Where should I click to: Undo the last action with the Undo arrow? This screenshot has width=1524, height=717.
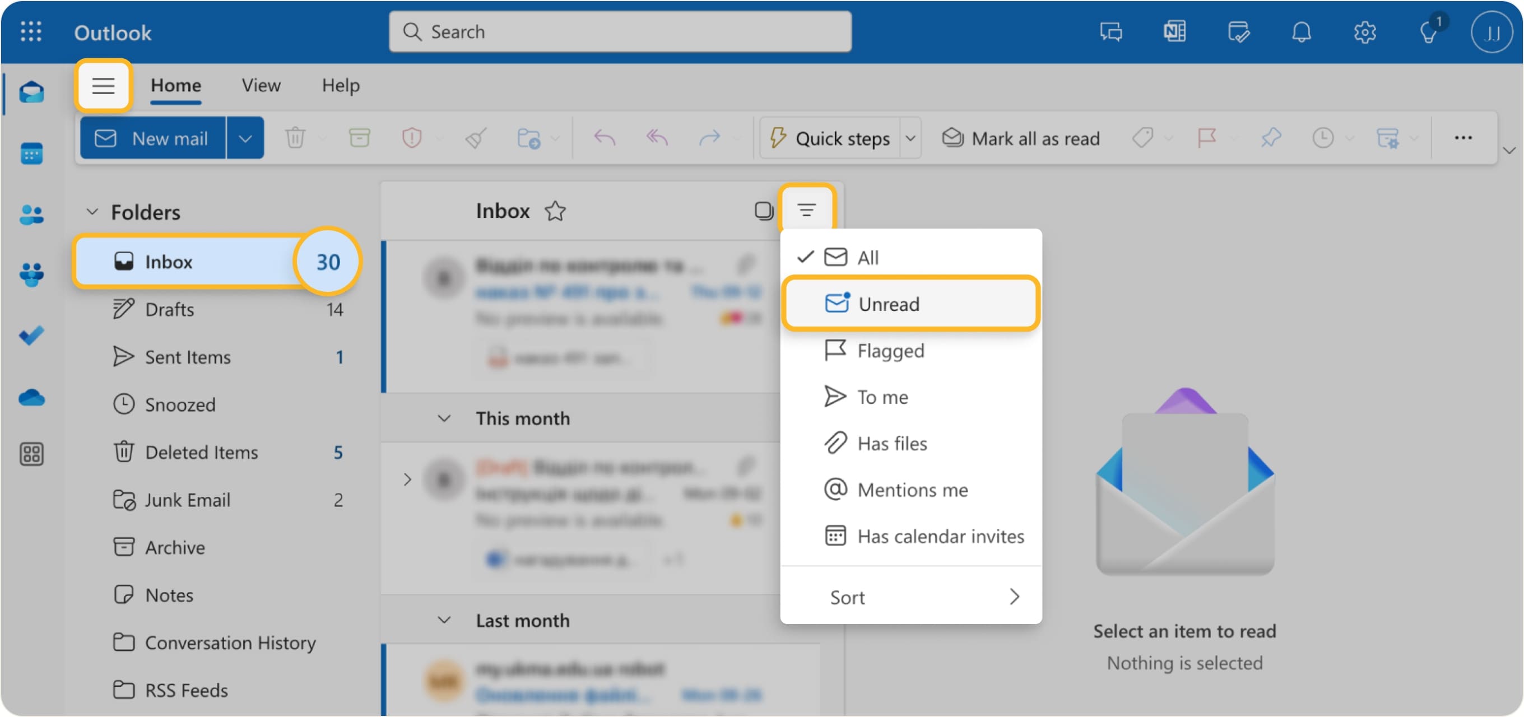coord(603,137)
